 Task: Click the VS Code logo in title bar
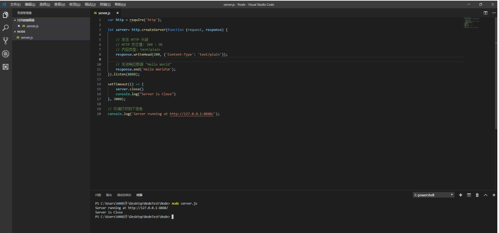point(4,4)
